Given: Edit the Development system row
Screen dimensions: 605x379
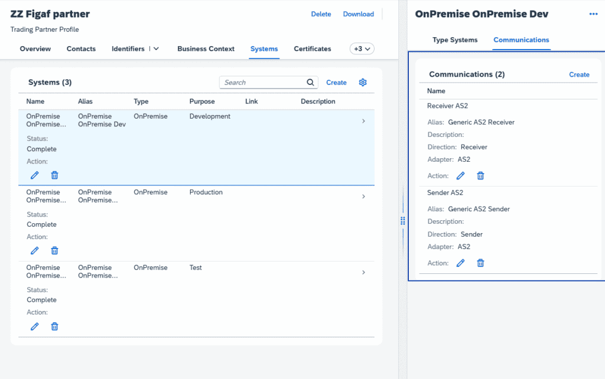Looking at the screenshot, I should (35, 175).
